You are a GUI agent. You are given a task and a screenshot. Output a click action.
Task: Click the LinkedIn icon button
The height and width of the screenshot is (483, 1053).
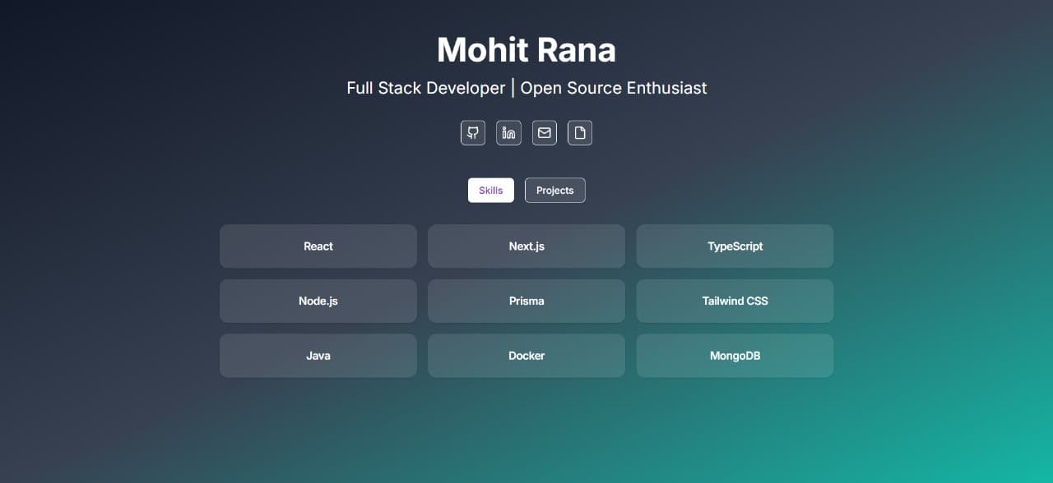tap(508, 133)
